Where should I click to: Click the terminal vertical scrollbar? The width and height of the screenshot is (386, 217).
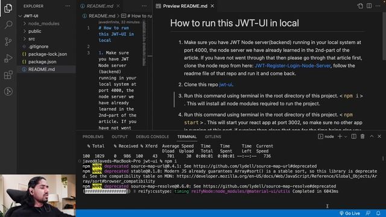click(383, 159)
